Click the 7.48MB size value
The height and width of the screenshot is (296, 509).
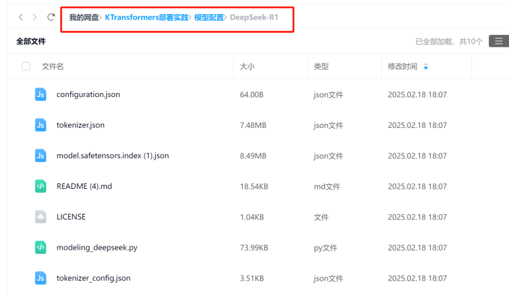[253, 125]
